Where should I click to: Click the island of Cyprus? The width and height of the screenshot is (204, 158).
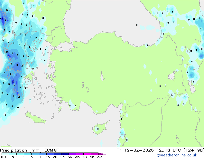[x=100, y=128]
